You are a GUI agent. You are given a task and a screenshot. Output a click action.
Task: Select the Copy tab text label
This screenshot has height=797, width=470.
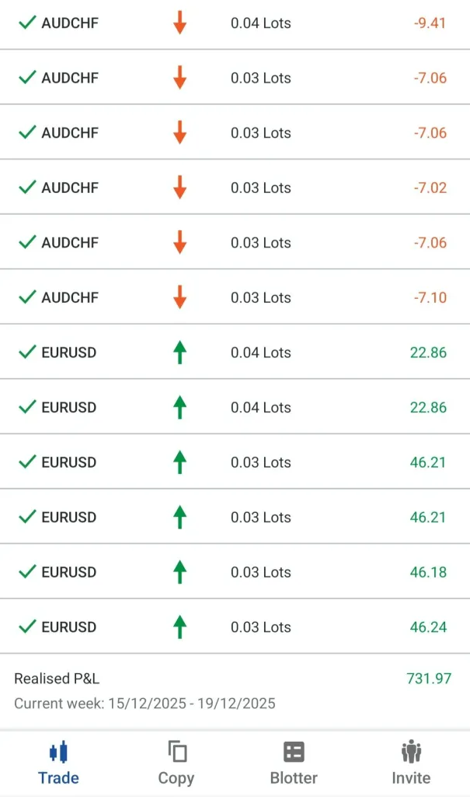click(176, 778)
